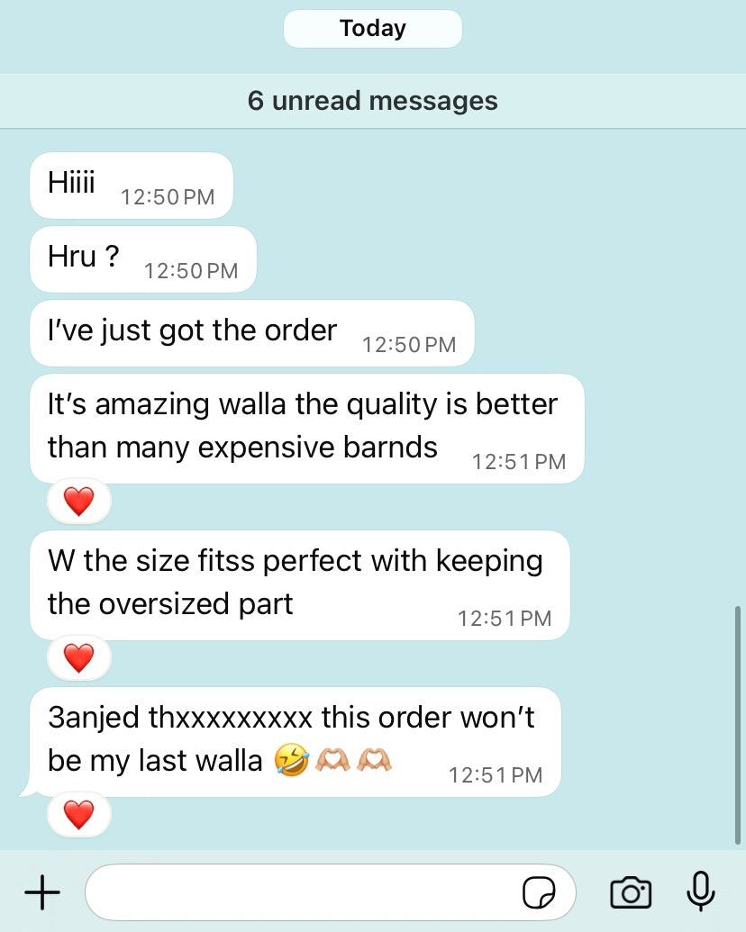Click the chat scrollbar on right edge

pyautogui.click(x=738, y=725)
